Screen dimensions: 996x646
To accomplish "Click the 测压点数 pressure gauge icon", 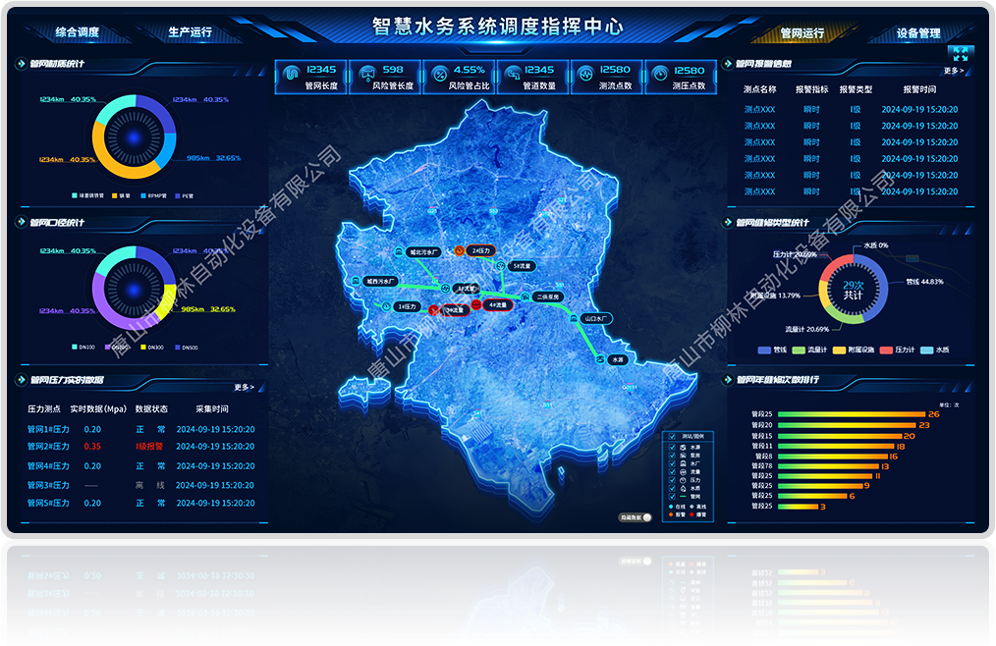I will [660, 75].
